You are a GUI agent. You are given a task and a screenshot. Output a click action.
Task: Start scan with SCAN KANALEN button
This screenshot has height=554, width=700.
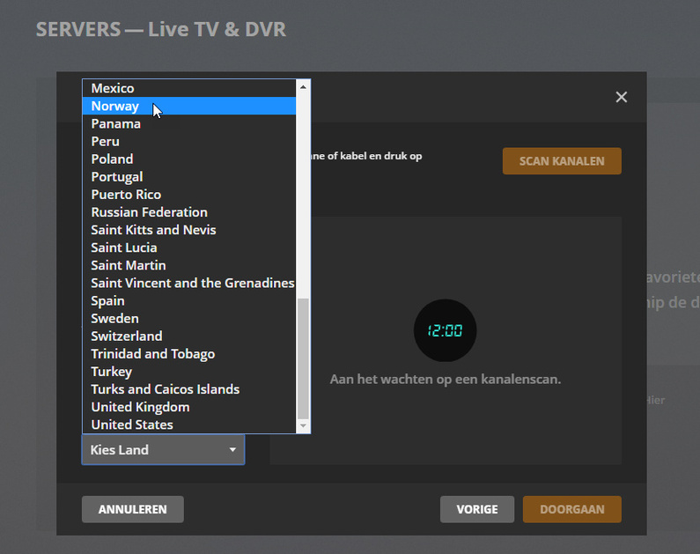562,161
